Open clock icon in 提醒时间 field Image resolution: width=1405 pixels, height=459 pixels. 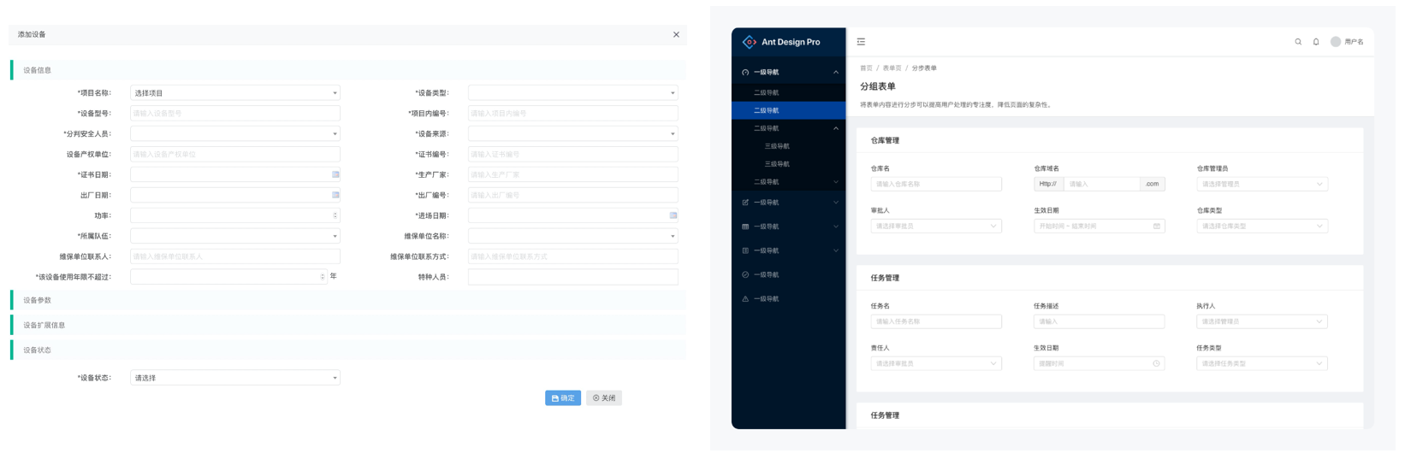[x=1156, y=363]
